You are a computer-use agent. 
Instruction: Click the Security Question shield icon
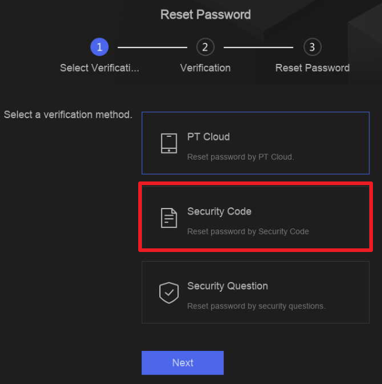(x=169, y=292)
